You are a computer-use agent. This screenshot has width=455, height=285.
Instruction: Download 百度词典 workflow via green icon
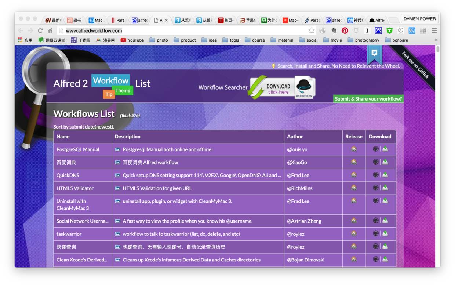tap(385, 162)
